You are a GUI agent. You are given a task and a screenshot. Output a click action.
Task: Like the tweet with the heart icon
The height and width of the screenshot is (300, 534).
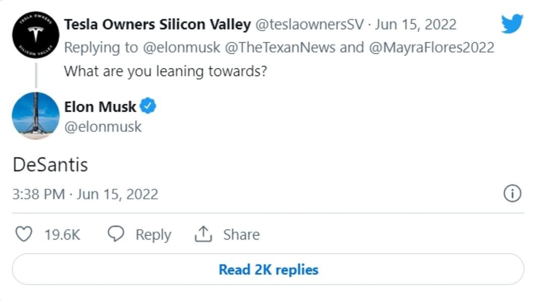(24, 234)
